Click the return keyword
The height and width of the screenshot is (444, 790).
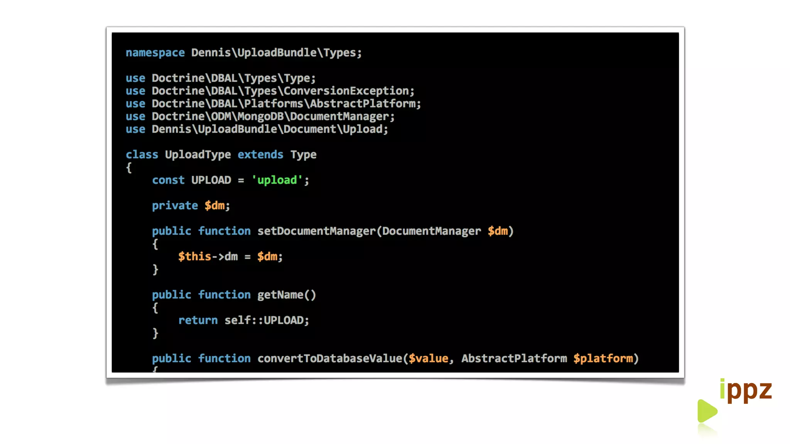point(198,320)
